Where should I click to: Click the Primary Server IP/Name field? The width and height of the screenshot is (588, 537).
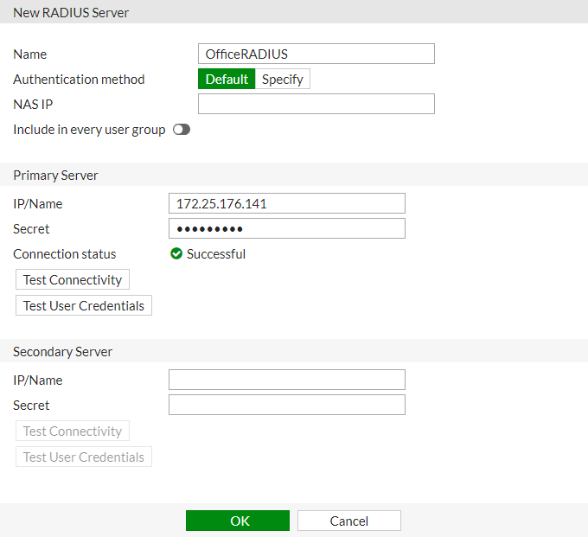[x=287, y=203]
